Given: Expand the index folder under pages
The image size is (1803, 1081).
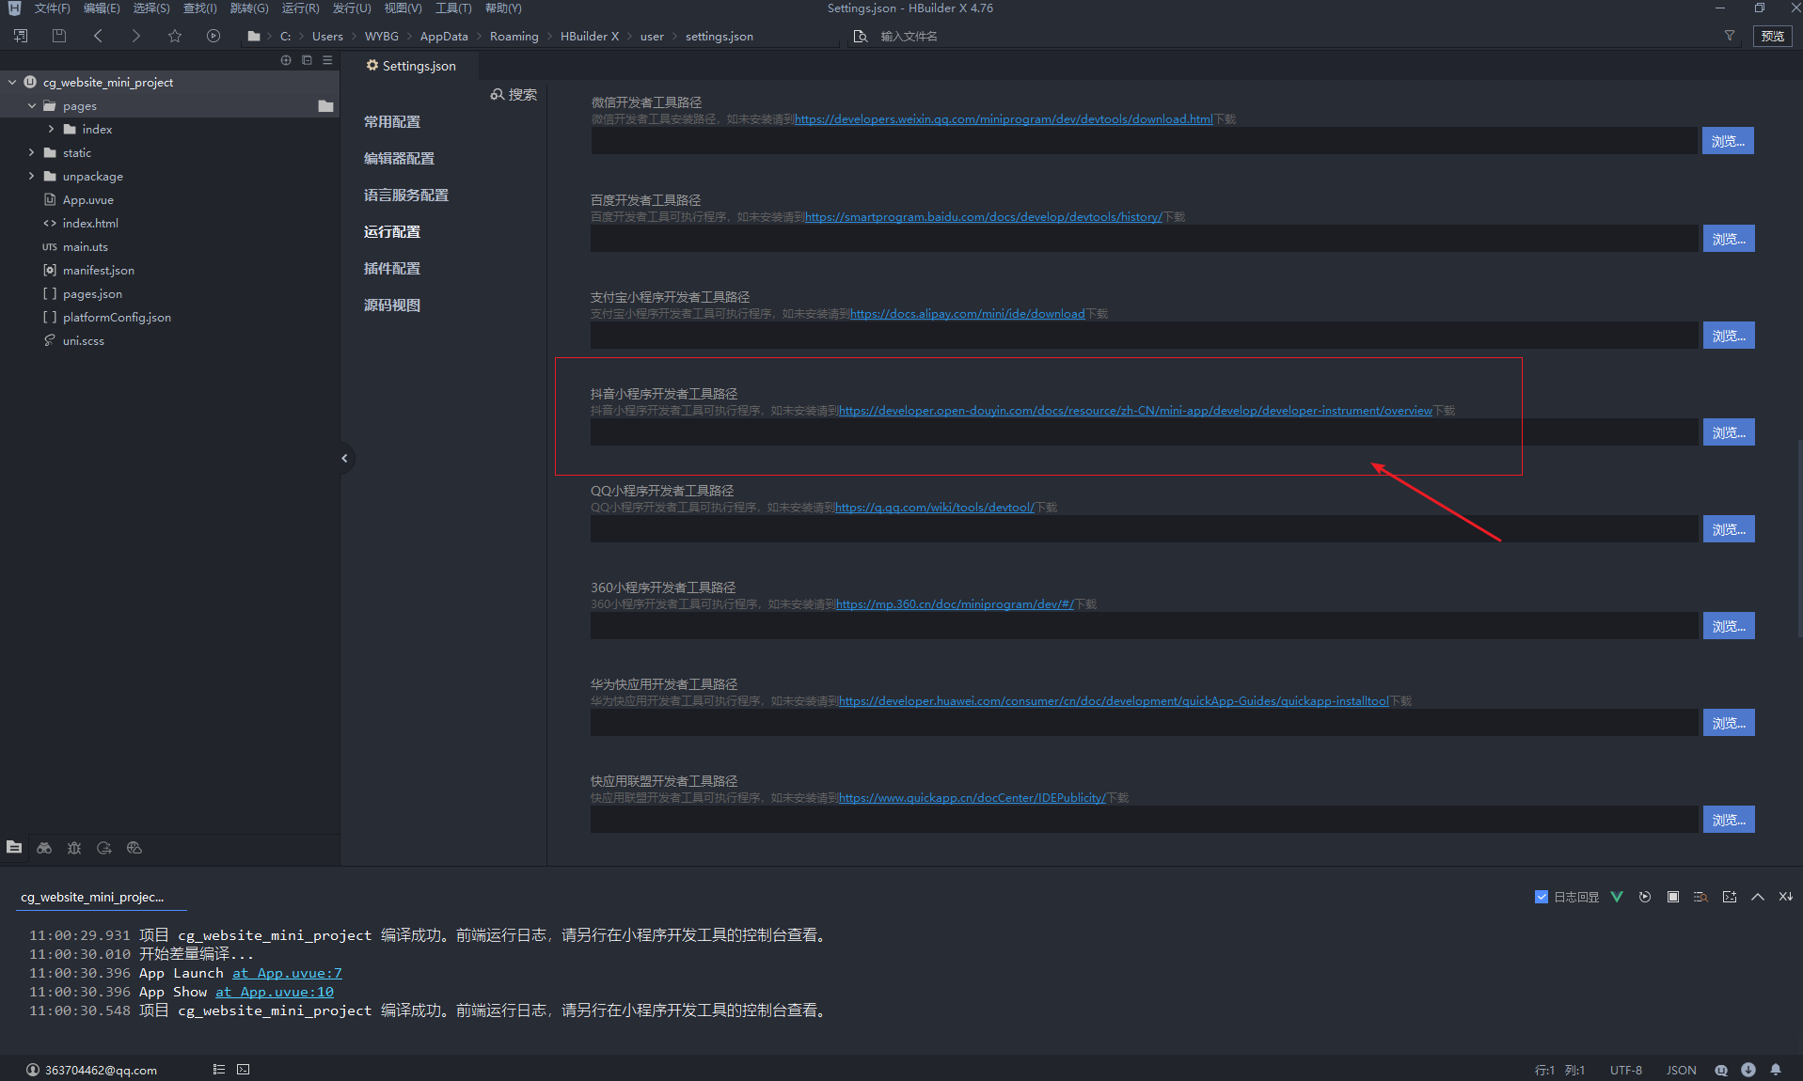Looking at the screenshot, I should pos(51,129).
